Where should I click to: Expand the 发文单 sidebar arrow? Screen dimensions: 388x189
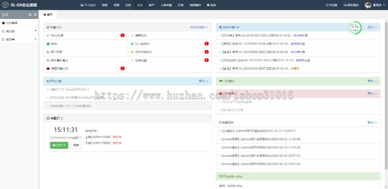click(35, 31)
